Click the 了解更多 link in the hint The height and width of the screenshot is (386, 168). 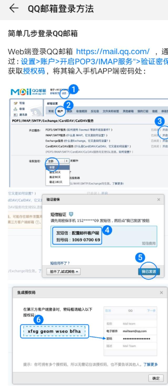151,364
